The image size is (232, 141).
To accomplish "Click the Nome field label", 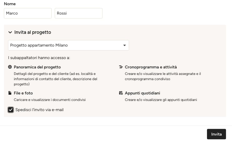I will 10,4.
